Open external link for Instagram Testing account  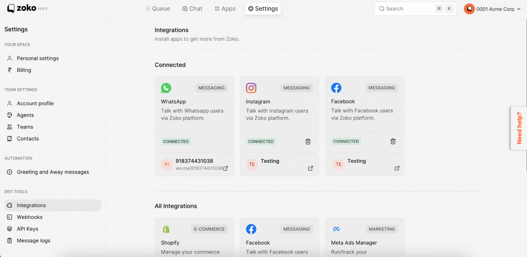(x=311, y=168)
